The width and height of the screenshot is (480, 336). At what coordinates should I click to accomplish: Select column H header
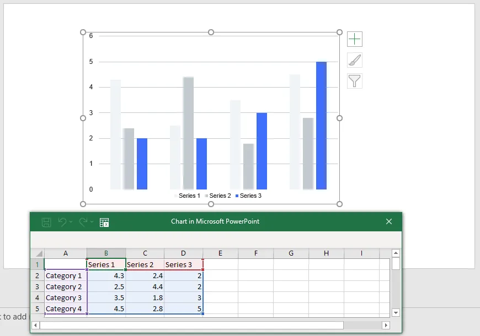point(326,253)
